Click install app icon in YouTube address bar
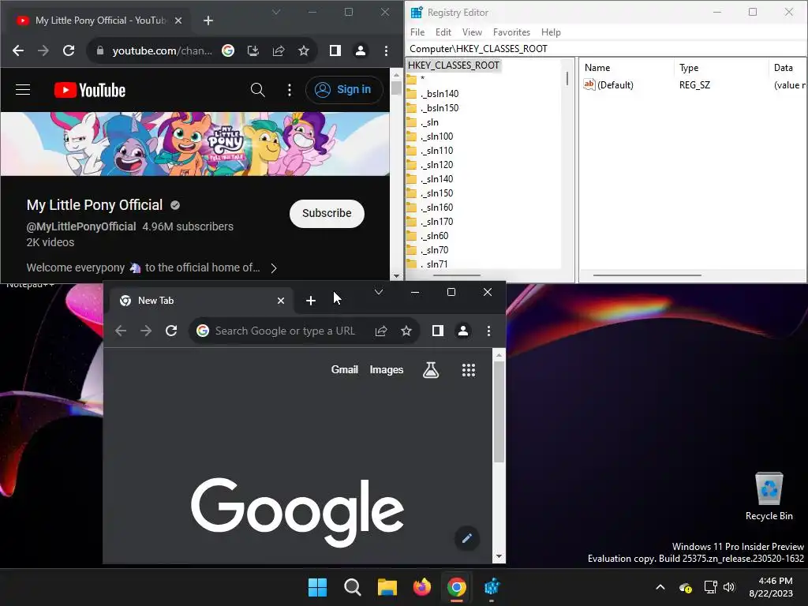This screenshot has height=606, width=808. click(x=253, y=50)
